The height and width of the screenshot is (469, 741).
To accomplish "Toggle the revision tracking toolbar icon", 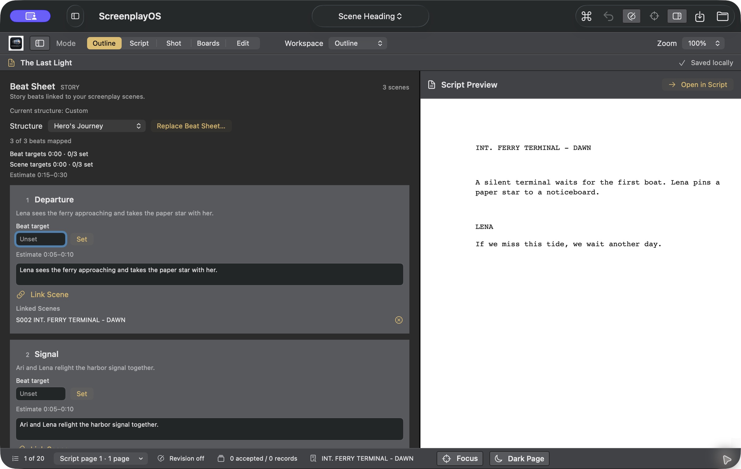I will tap(631, 16).
